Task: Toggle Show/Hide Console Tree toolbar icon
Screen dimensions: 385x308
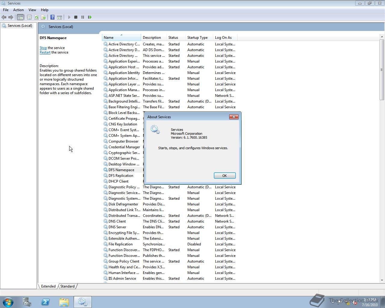Action: 20,17
